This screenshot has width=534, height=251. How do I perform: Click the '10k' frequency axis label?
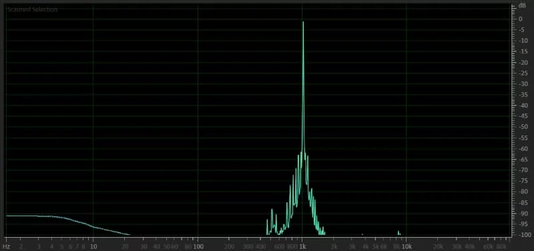[407, 246]
